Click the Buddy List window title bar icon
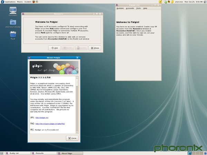207x155 pixels. tap(117, 5)
